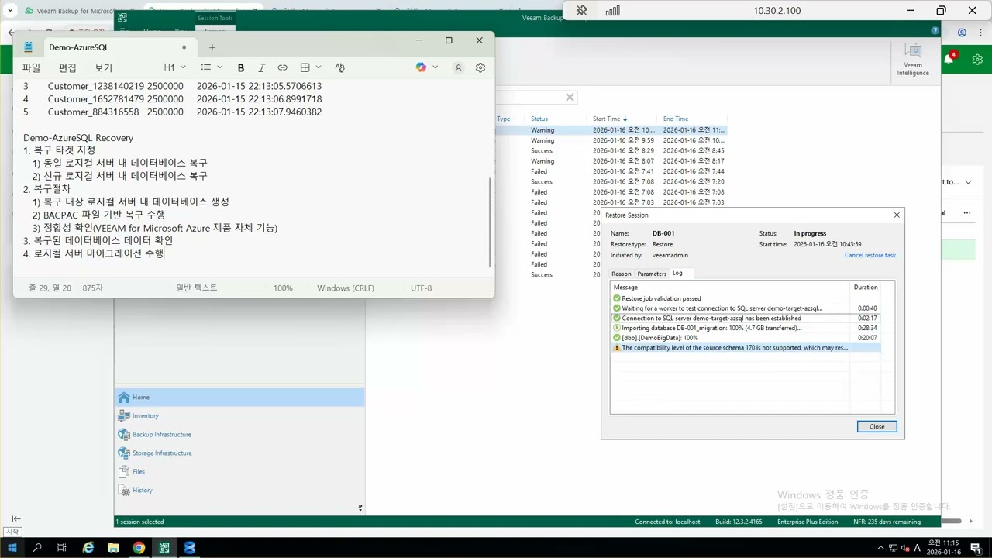
Task: Toggle bold formatting in Notepad
Action: (x=240, y=67)
